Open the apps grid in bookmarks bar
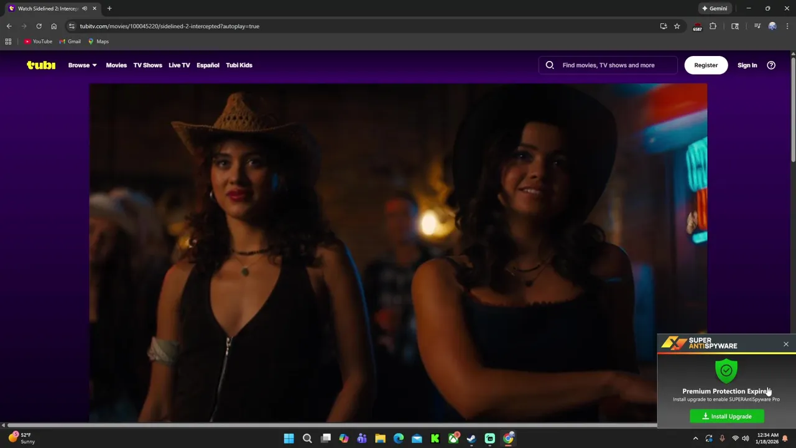796x448 pixels. point(8,42)
